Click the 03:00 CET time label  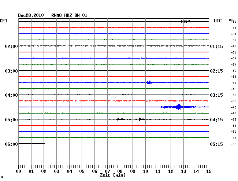[x=11, y=71]
